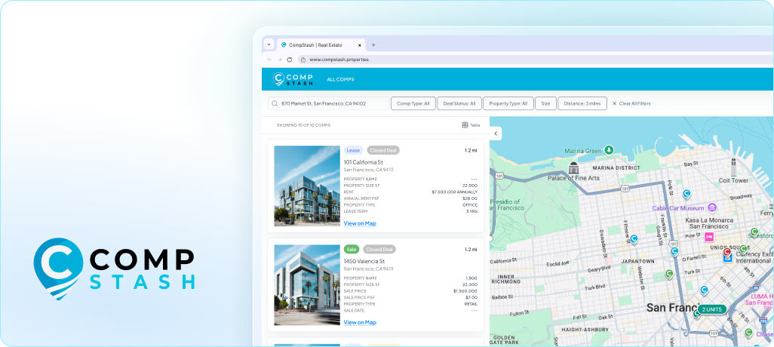Click the MARINA DISTRICT map label
The height and width of the screenshot is (347, 774).
tap(616, 167)
